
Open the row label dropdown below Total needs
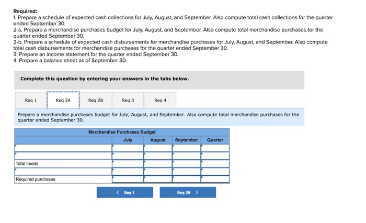coord(63,172)
